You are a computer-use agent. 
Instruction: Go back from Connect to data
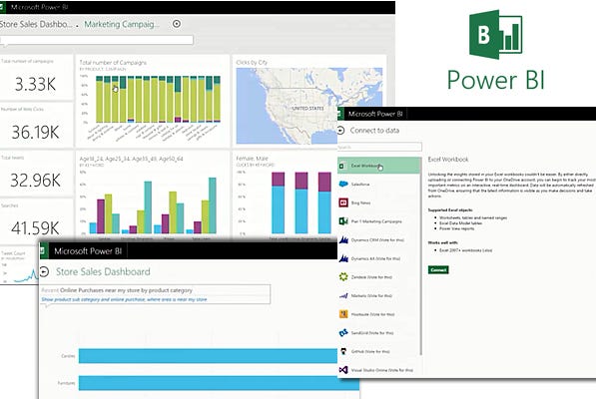341,131
